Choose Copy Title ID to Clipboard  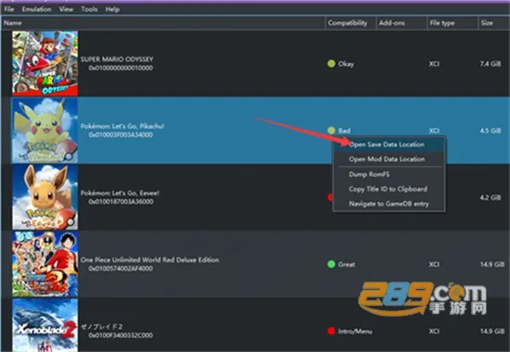[x=389, y=189]
